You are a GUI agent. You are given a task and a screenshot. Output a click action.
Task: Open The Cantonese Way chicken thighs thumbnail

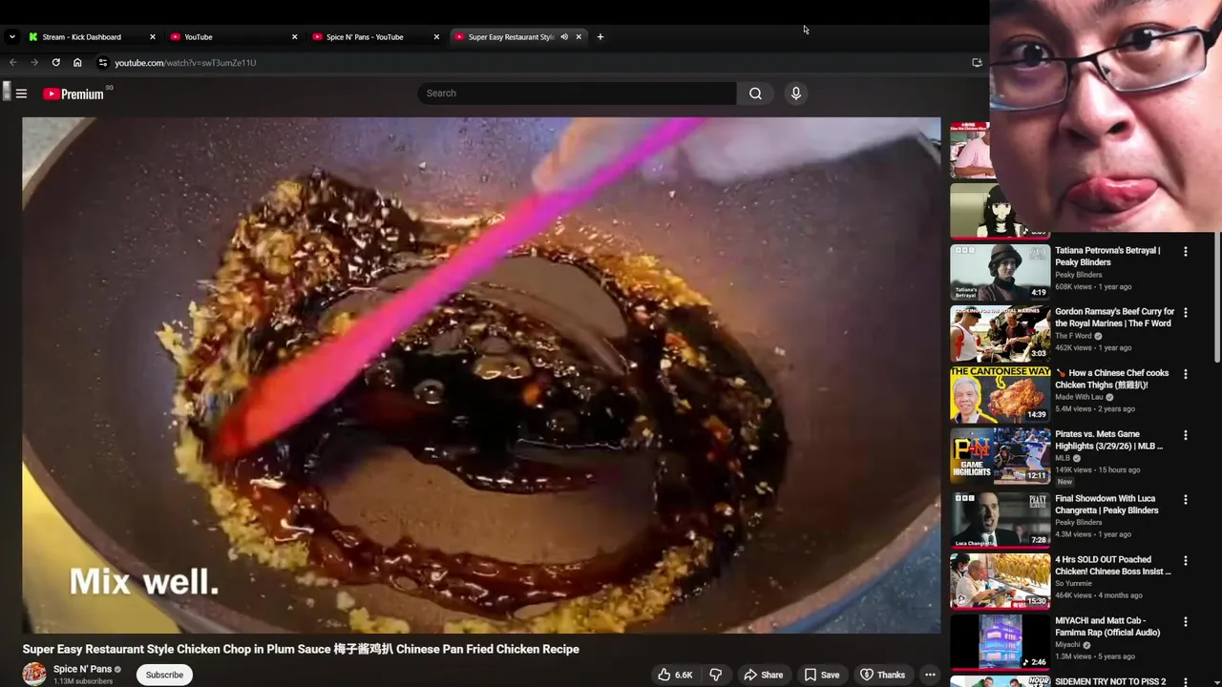(1000, 394)
